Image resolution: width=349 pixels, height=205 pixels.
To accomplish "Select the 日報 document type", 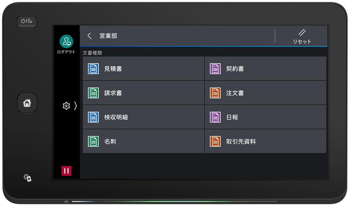I will (x=265, y=117).
